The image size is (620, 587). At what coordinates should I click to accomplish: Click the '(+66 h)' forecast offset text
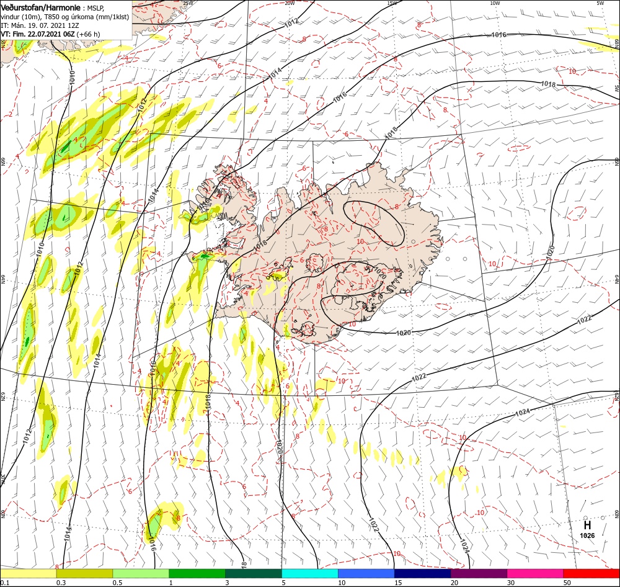[x=89, y=34]
